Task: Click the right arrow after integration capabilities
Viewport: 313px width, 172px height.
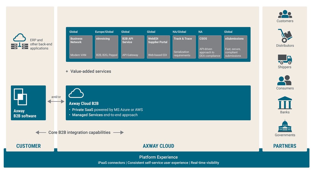Action: 118,132
